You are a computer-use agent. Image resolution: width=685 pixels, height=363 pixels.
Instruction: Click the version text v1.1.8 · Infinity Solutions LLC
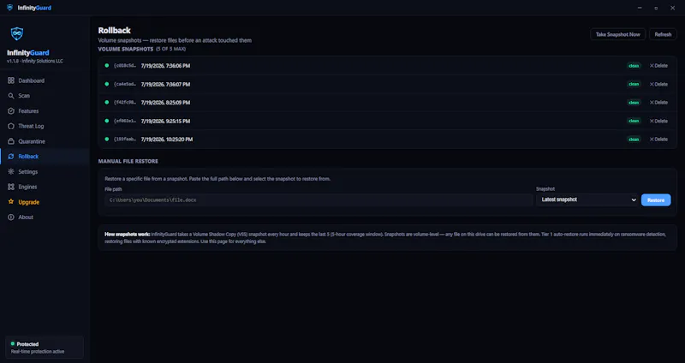(x=35, y=61)
